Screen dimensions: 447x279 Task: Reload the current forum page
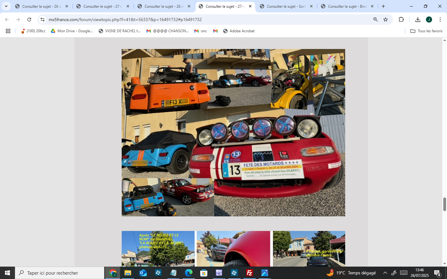coord(29,20)
